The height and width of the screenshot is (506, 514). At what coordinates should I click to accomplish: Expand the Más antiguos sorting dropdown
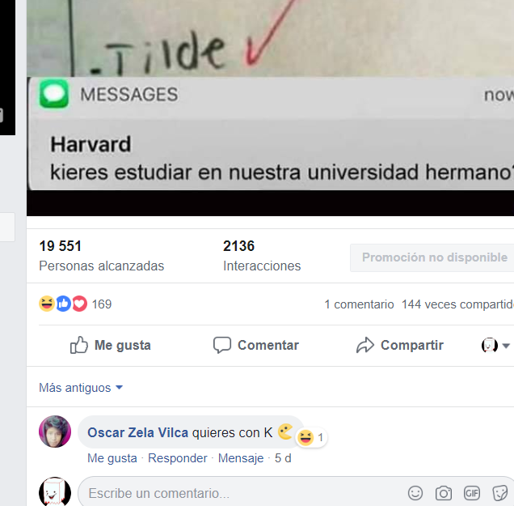click(x=81, y=388)
